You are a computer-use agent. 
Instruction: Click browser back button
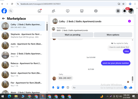2,4
